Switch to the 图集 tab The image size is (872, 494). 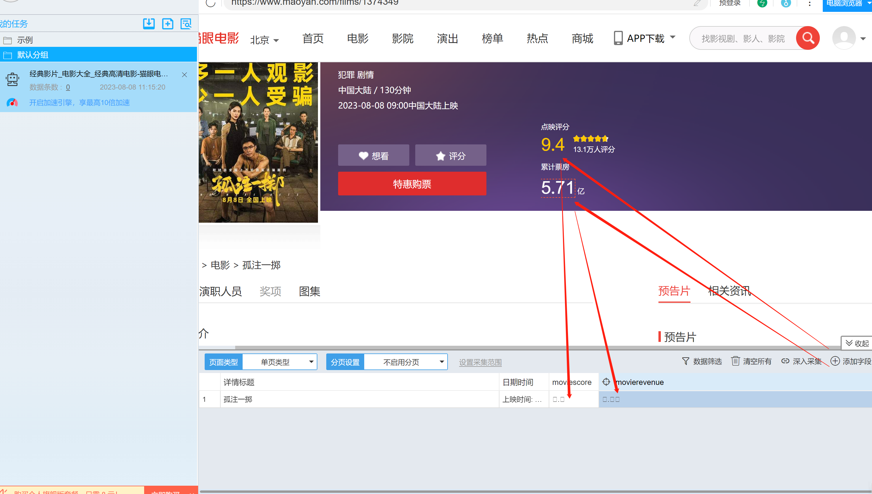coord(309,291)
